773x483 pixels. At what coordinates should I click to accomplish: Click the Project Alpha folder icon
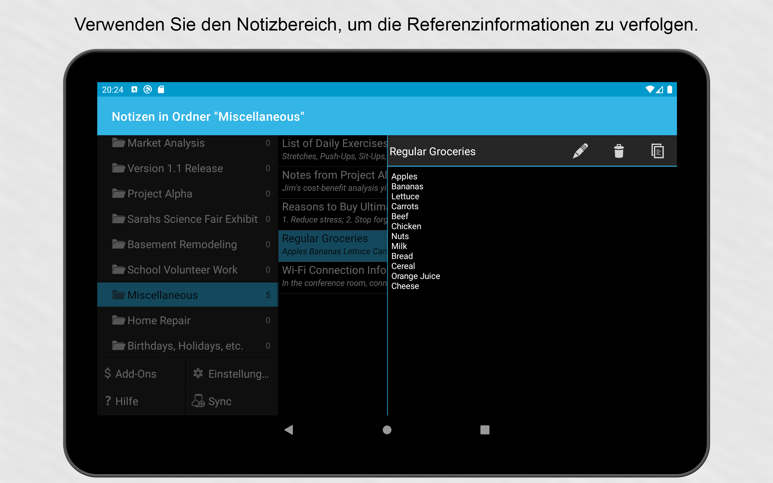(x=118, y=193)
